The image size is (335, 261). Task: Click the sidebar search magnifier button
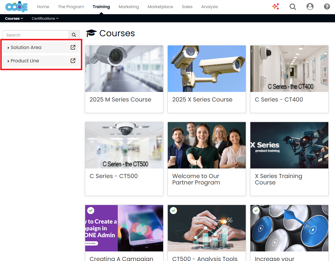(74, 35)
